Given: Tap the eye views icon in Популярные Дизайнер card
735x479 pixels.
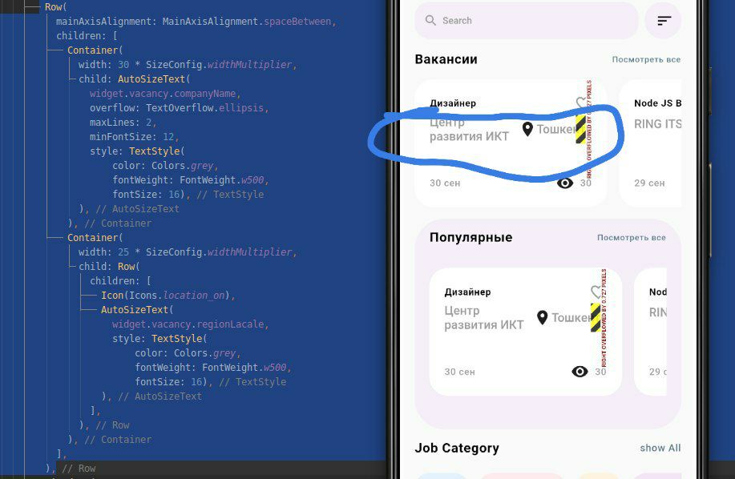Looking at the screenshot, I should 580,372.
